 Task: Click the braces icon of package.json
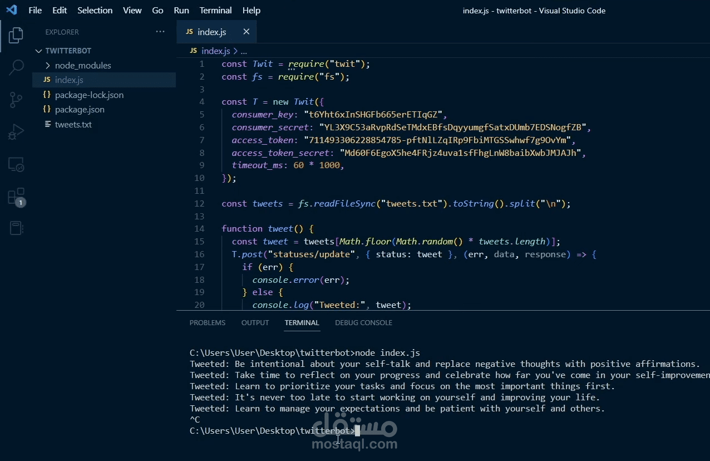click(47, 109)
